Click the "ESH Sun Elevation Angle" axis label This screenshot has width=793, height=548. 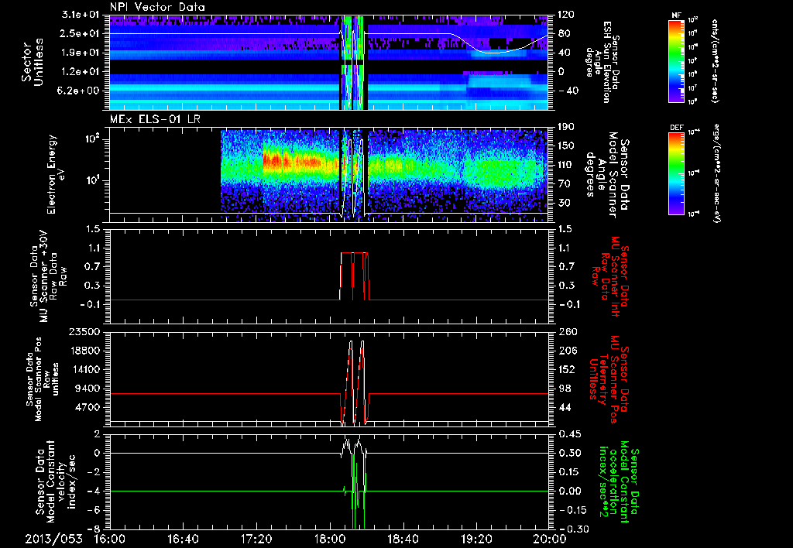pos(602,62)
